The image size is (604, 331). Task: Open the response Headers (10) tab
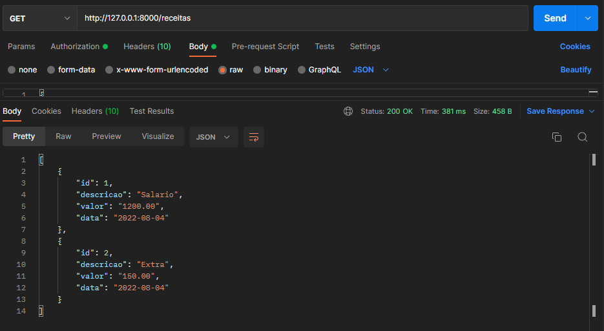click(95, 111)
